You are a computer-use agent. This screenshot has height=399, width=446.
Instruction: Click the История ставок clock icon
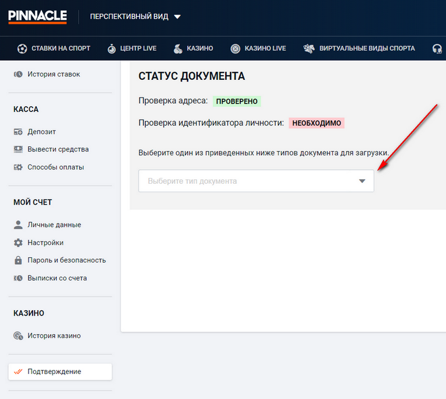click(x=18, y=74)
